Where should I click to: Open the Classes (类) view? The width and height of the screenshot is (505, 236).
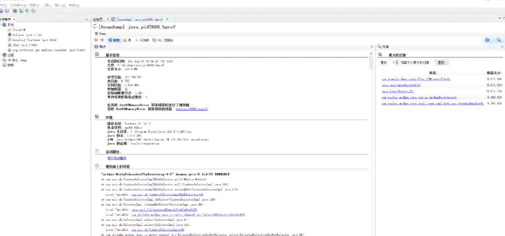click(x=127, y=40)
